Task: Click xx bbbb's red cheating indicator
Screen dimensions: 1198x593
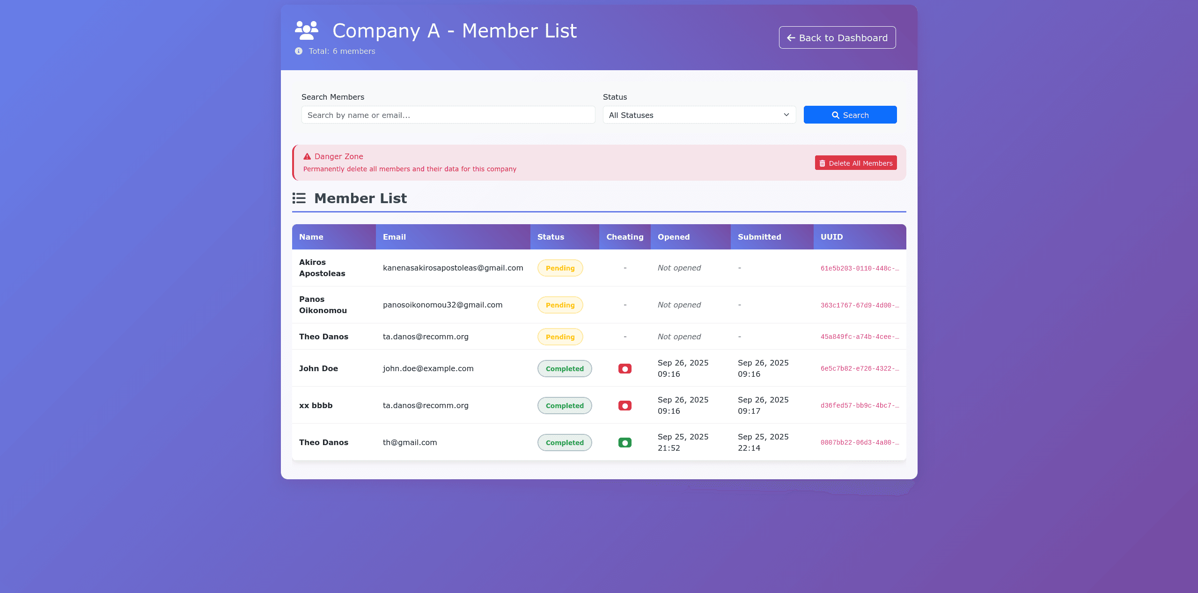Action: pos(625,406)
